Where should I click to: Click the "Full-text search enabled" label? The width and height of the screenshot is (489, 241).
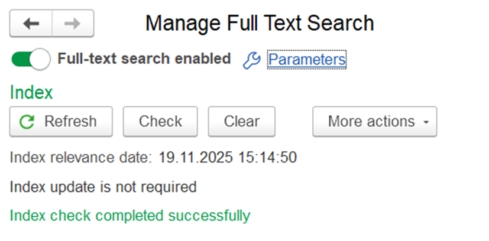click(x=144, y=59)
